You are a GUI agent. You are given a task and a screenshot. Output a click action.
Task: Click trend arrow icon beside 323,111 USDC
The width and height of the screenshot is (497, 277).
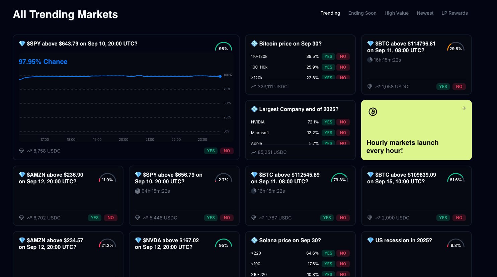point(254,87)
